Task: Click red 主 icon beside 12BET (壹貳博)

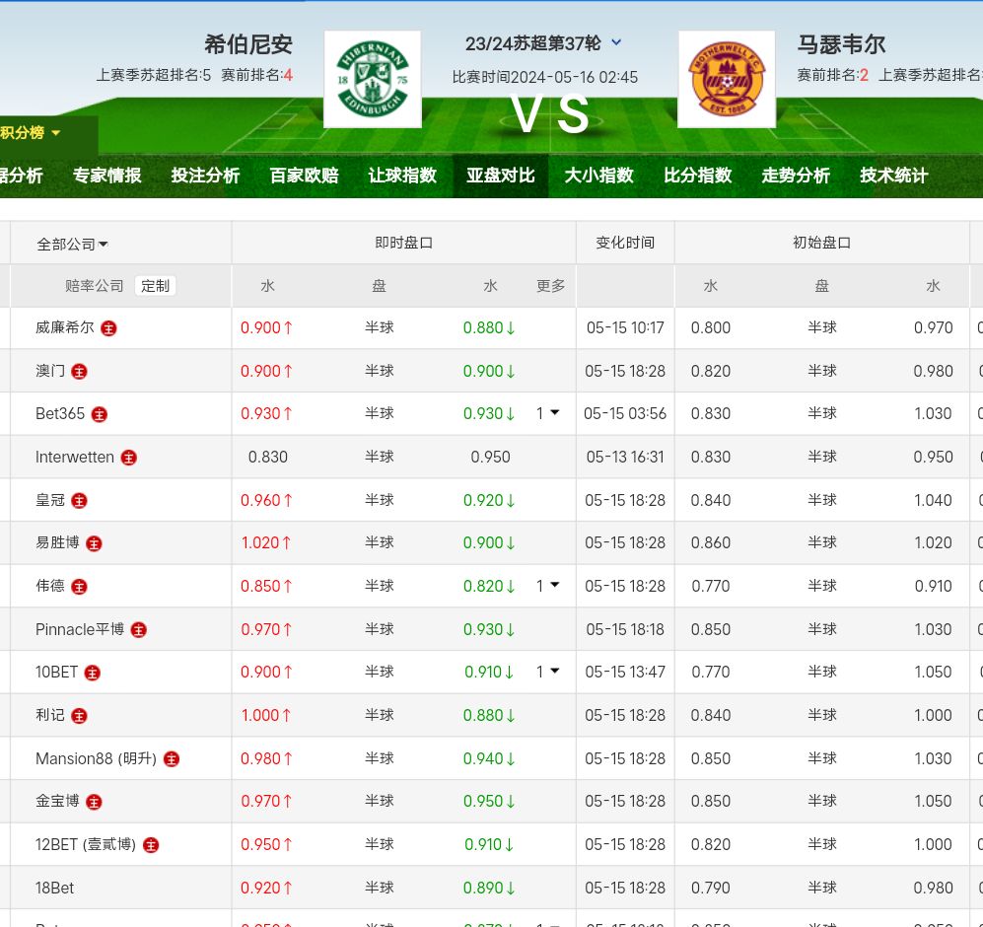Action: [151, 845]
